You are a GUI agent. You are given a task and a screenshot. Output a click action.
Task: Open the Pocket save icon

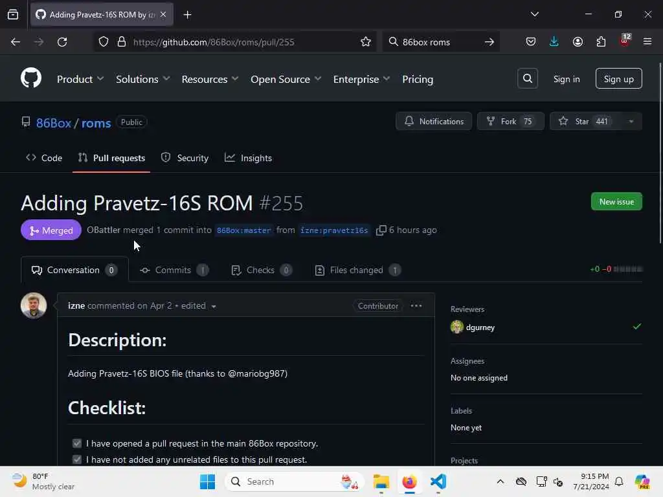click(x=531, y=42)
